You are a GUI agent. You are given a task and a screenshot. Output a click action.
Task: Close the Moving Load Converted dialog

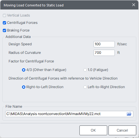(x=134, y=5)
